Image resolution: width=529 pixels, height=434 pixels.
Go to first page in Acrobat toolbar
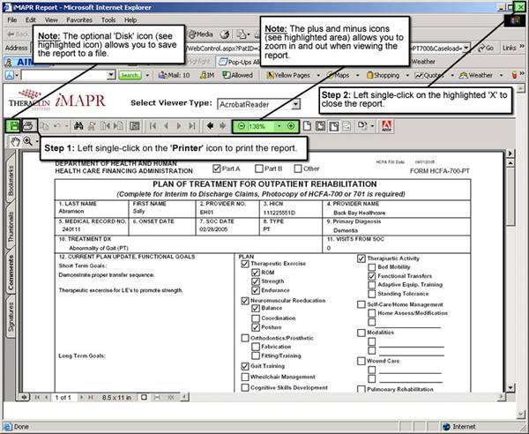click(x=153, y=126)
